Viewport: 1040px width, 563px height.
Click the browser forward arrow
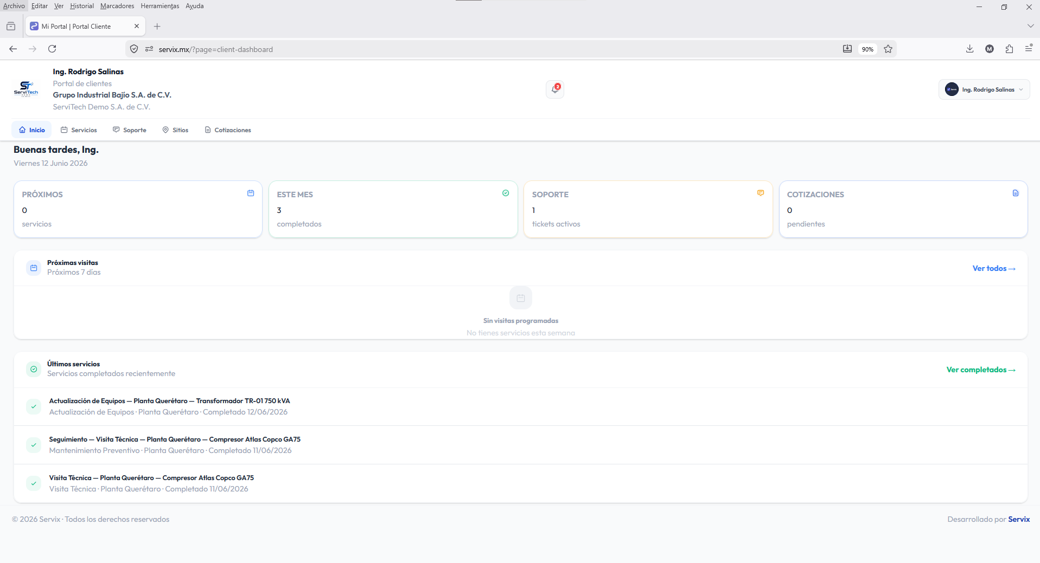pyautogui.click(x=33, y=49)
